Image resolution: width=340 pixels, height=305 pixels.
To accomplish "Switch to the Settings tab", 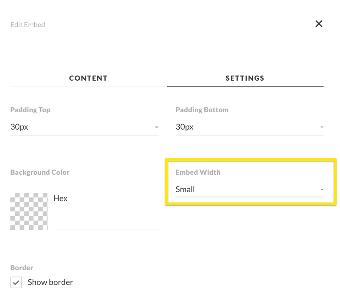I will [245, 78].
